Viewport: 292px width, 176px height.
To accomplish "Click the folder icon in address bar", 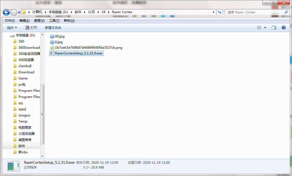I will tap(24, 12).
